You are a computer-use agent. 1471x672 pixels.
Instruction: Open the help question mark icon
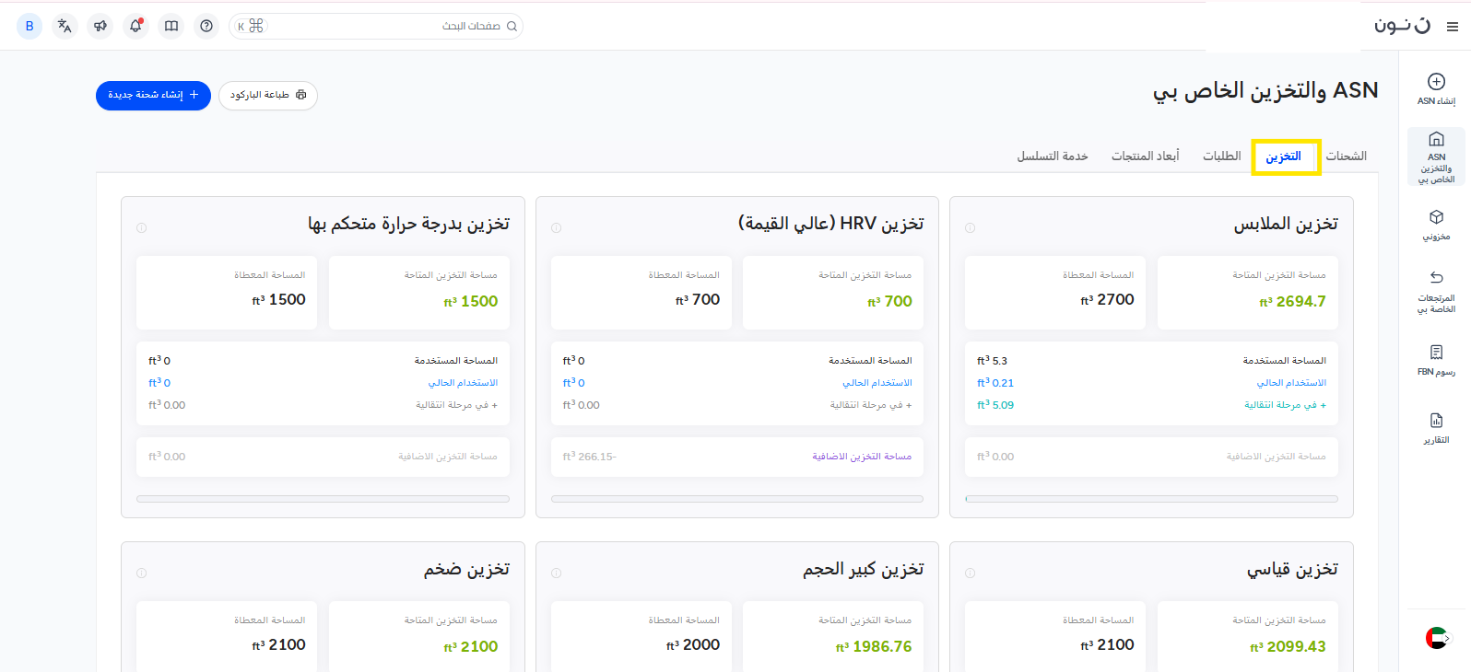206,26
